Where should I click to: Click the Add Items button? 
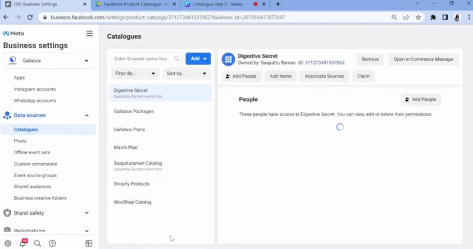[x=280, y=76]
